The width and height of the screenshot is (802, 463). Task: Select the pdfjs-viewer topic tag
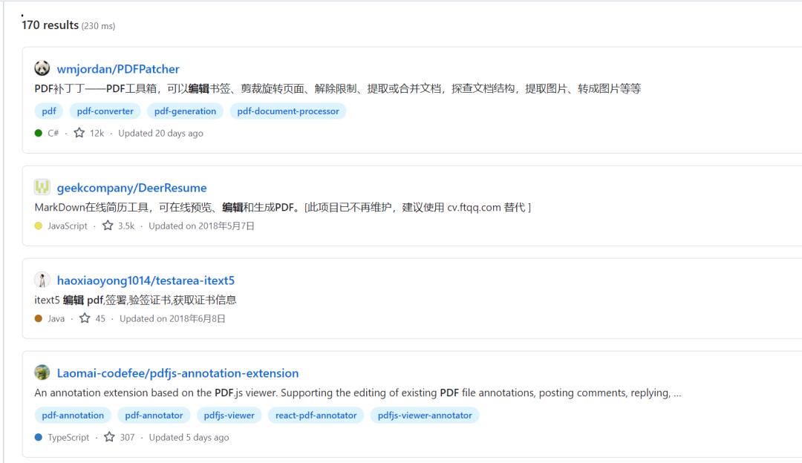click(228, 415)
